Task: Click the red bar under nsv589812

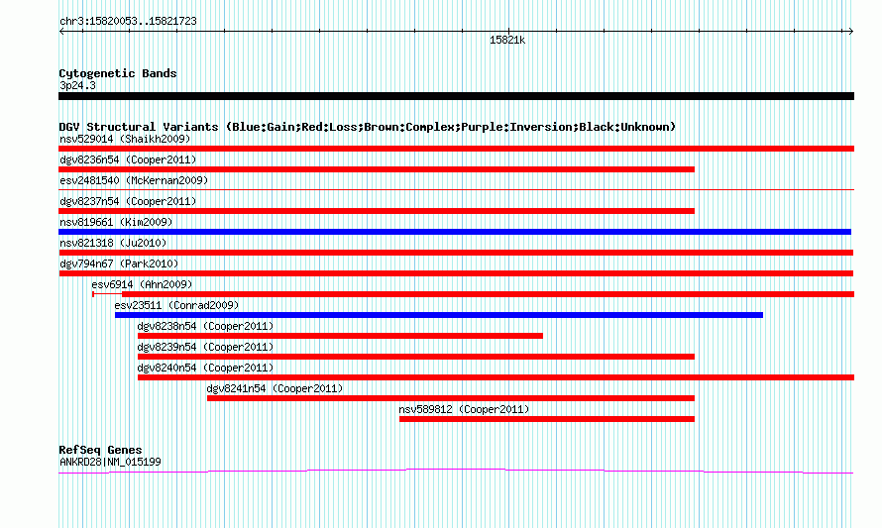Action: click(x=547, y=419)
